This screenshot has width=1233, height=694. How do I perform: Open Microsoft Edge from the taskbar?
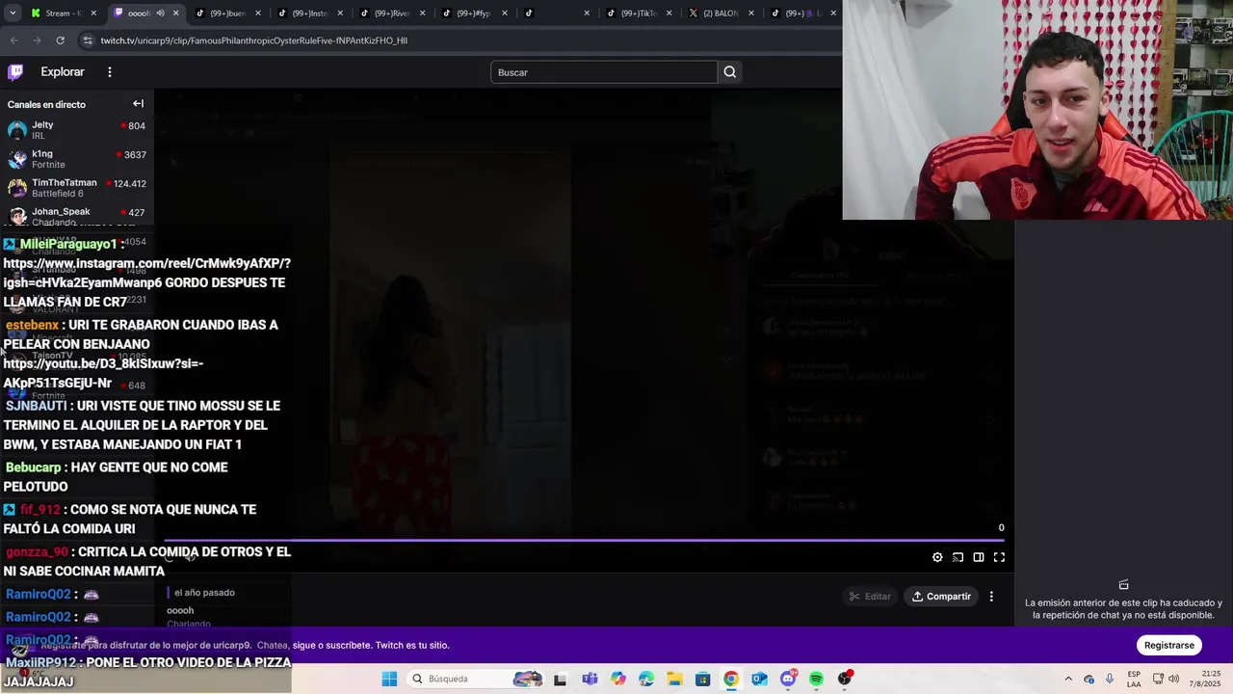646,679
